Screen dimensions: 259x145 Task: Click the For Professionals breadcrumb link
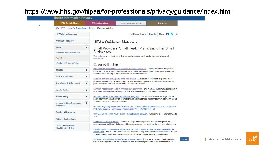point(80,28)
